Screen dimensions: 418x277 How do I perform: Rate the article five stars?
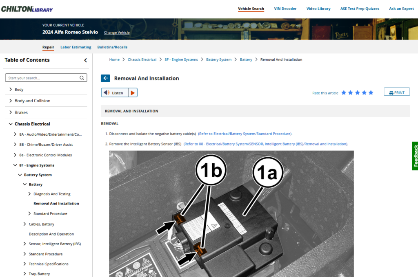[371, 92]
